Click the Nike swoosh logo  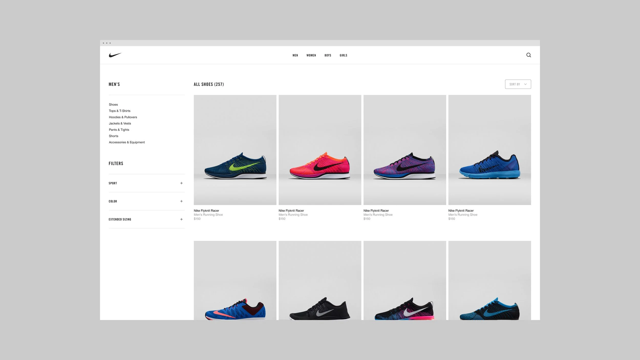click(x=115, y=55)
